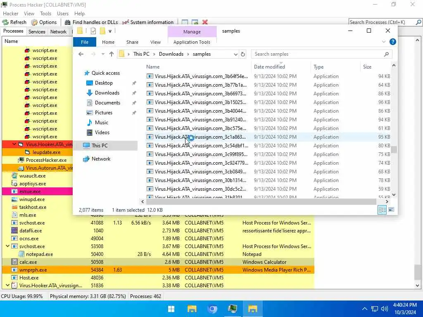Switch to details view icon in Explorer status bar
Screen dimensions: 423x317
(x=382, y=210)
